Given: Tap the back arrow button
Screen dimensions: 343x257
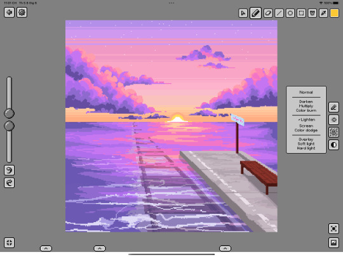Looking at the screenshot, I should (9, 12).
